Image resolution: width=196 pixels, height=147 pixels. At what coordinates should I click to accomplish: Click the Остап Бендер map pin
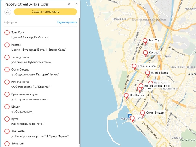143,113
